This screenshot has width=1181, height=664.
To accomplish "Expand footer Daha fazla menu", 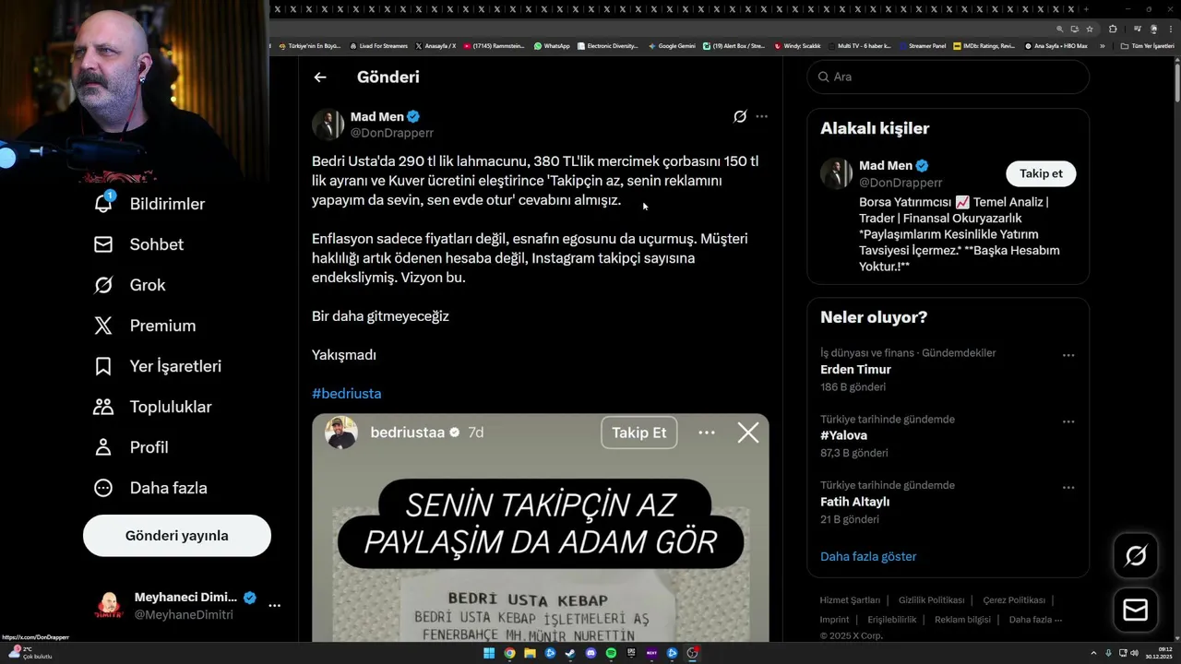I will [1035, 620].
